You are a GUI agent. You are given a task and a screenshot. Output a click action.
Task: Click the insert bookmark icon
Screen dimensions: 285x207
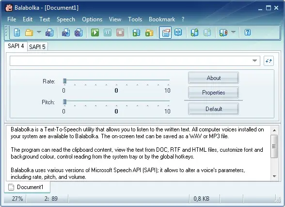194,32
